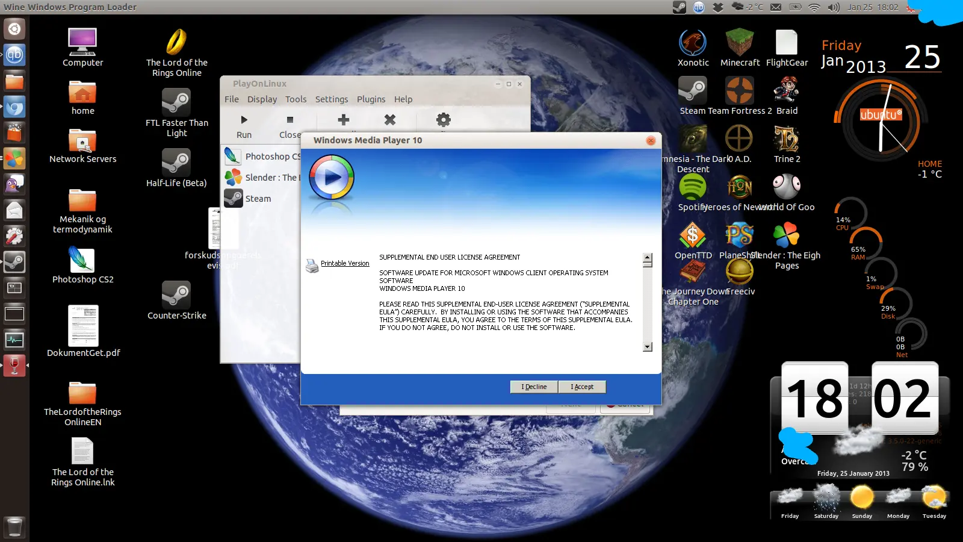Click the Configure gear icon in toolbar
The height and width of the screenshot is (542, 963).
coord(444,120)
